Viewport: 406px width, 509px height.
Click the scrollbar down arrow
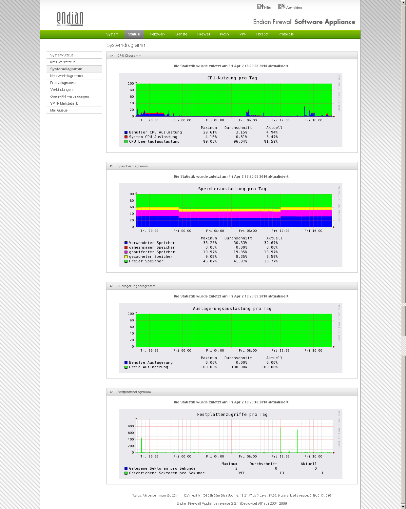coord(403,506)
